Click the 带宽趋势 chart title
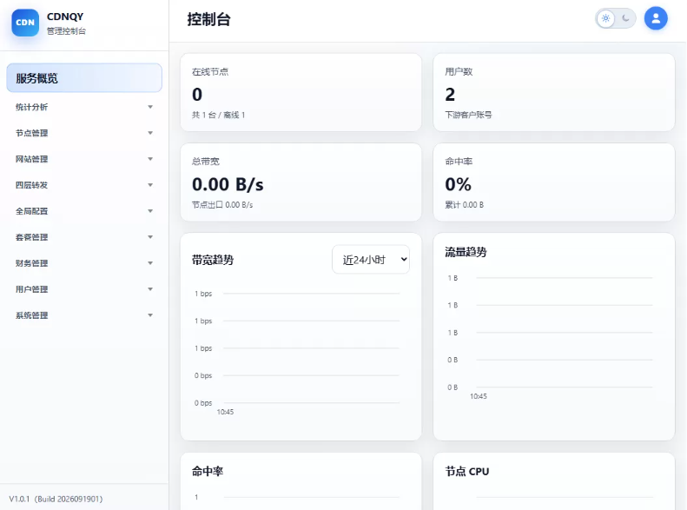This screenshot has height=510, width=687. pyautogui.click(x=213, y=260)
